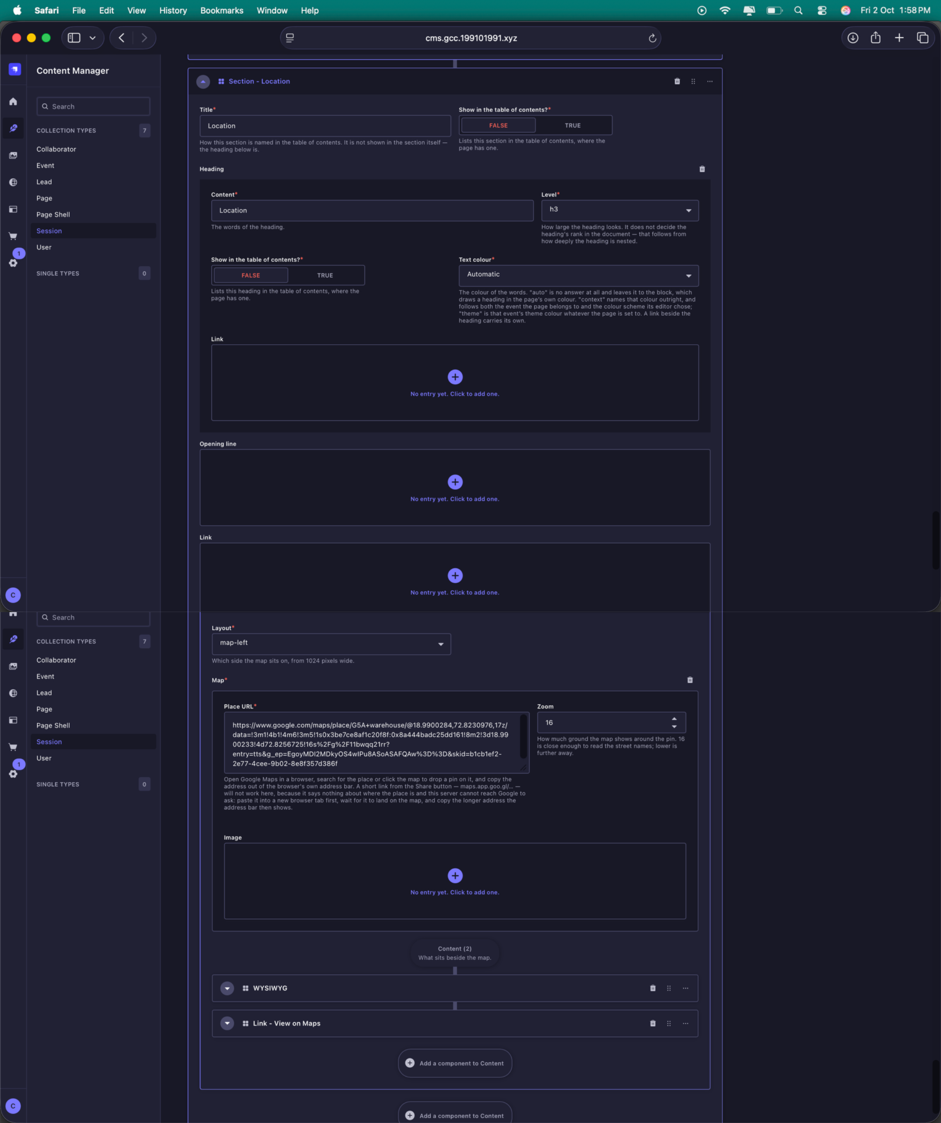Delete the Link - View on Maps component

click(652, 1023)
